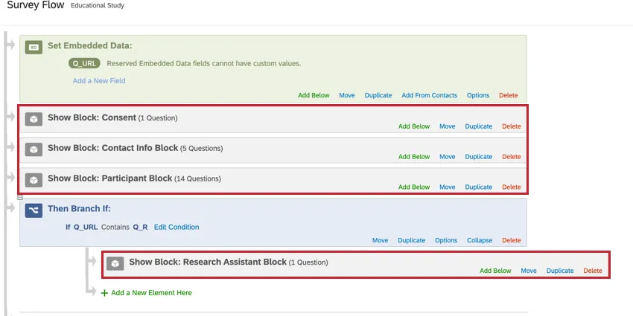Click the small collapse box beside the branch
Image resolution: width=633 pixels, height=316 pixels.
tap(20, 197)
